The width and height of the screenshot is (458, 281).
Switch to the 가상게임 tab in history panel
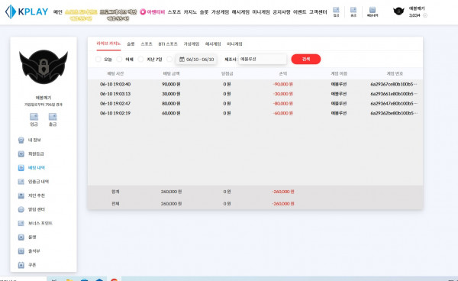(192, 44)
